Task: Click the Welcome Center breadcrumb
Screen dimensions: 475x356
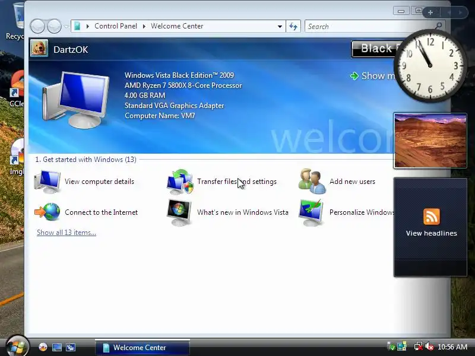Action: coord(177,26)
